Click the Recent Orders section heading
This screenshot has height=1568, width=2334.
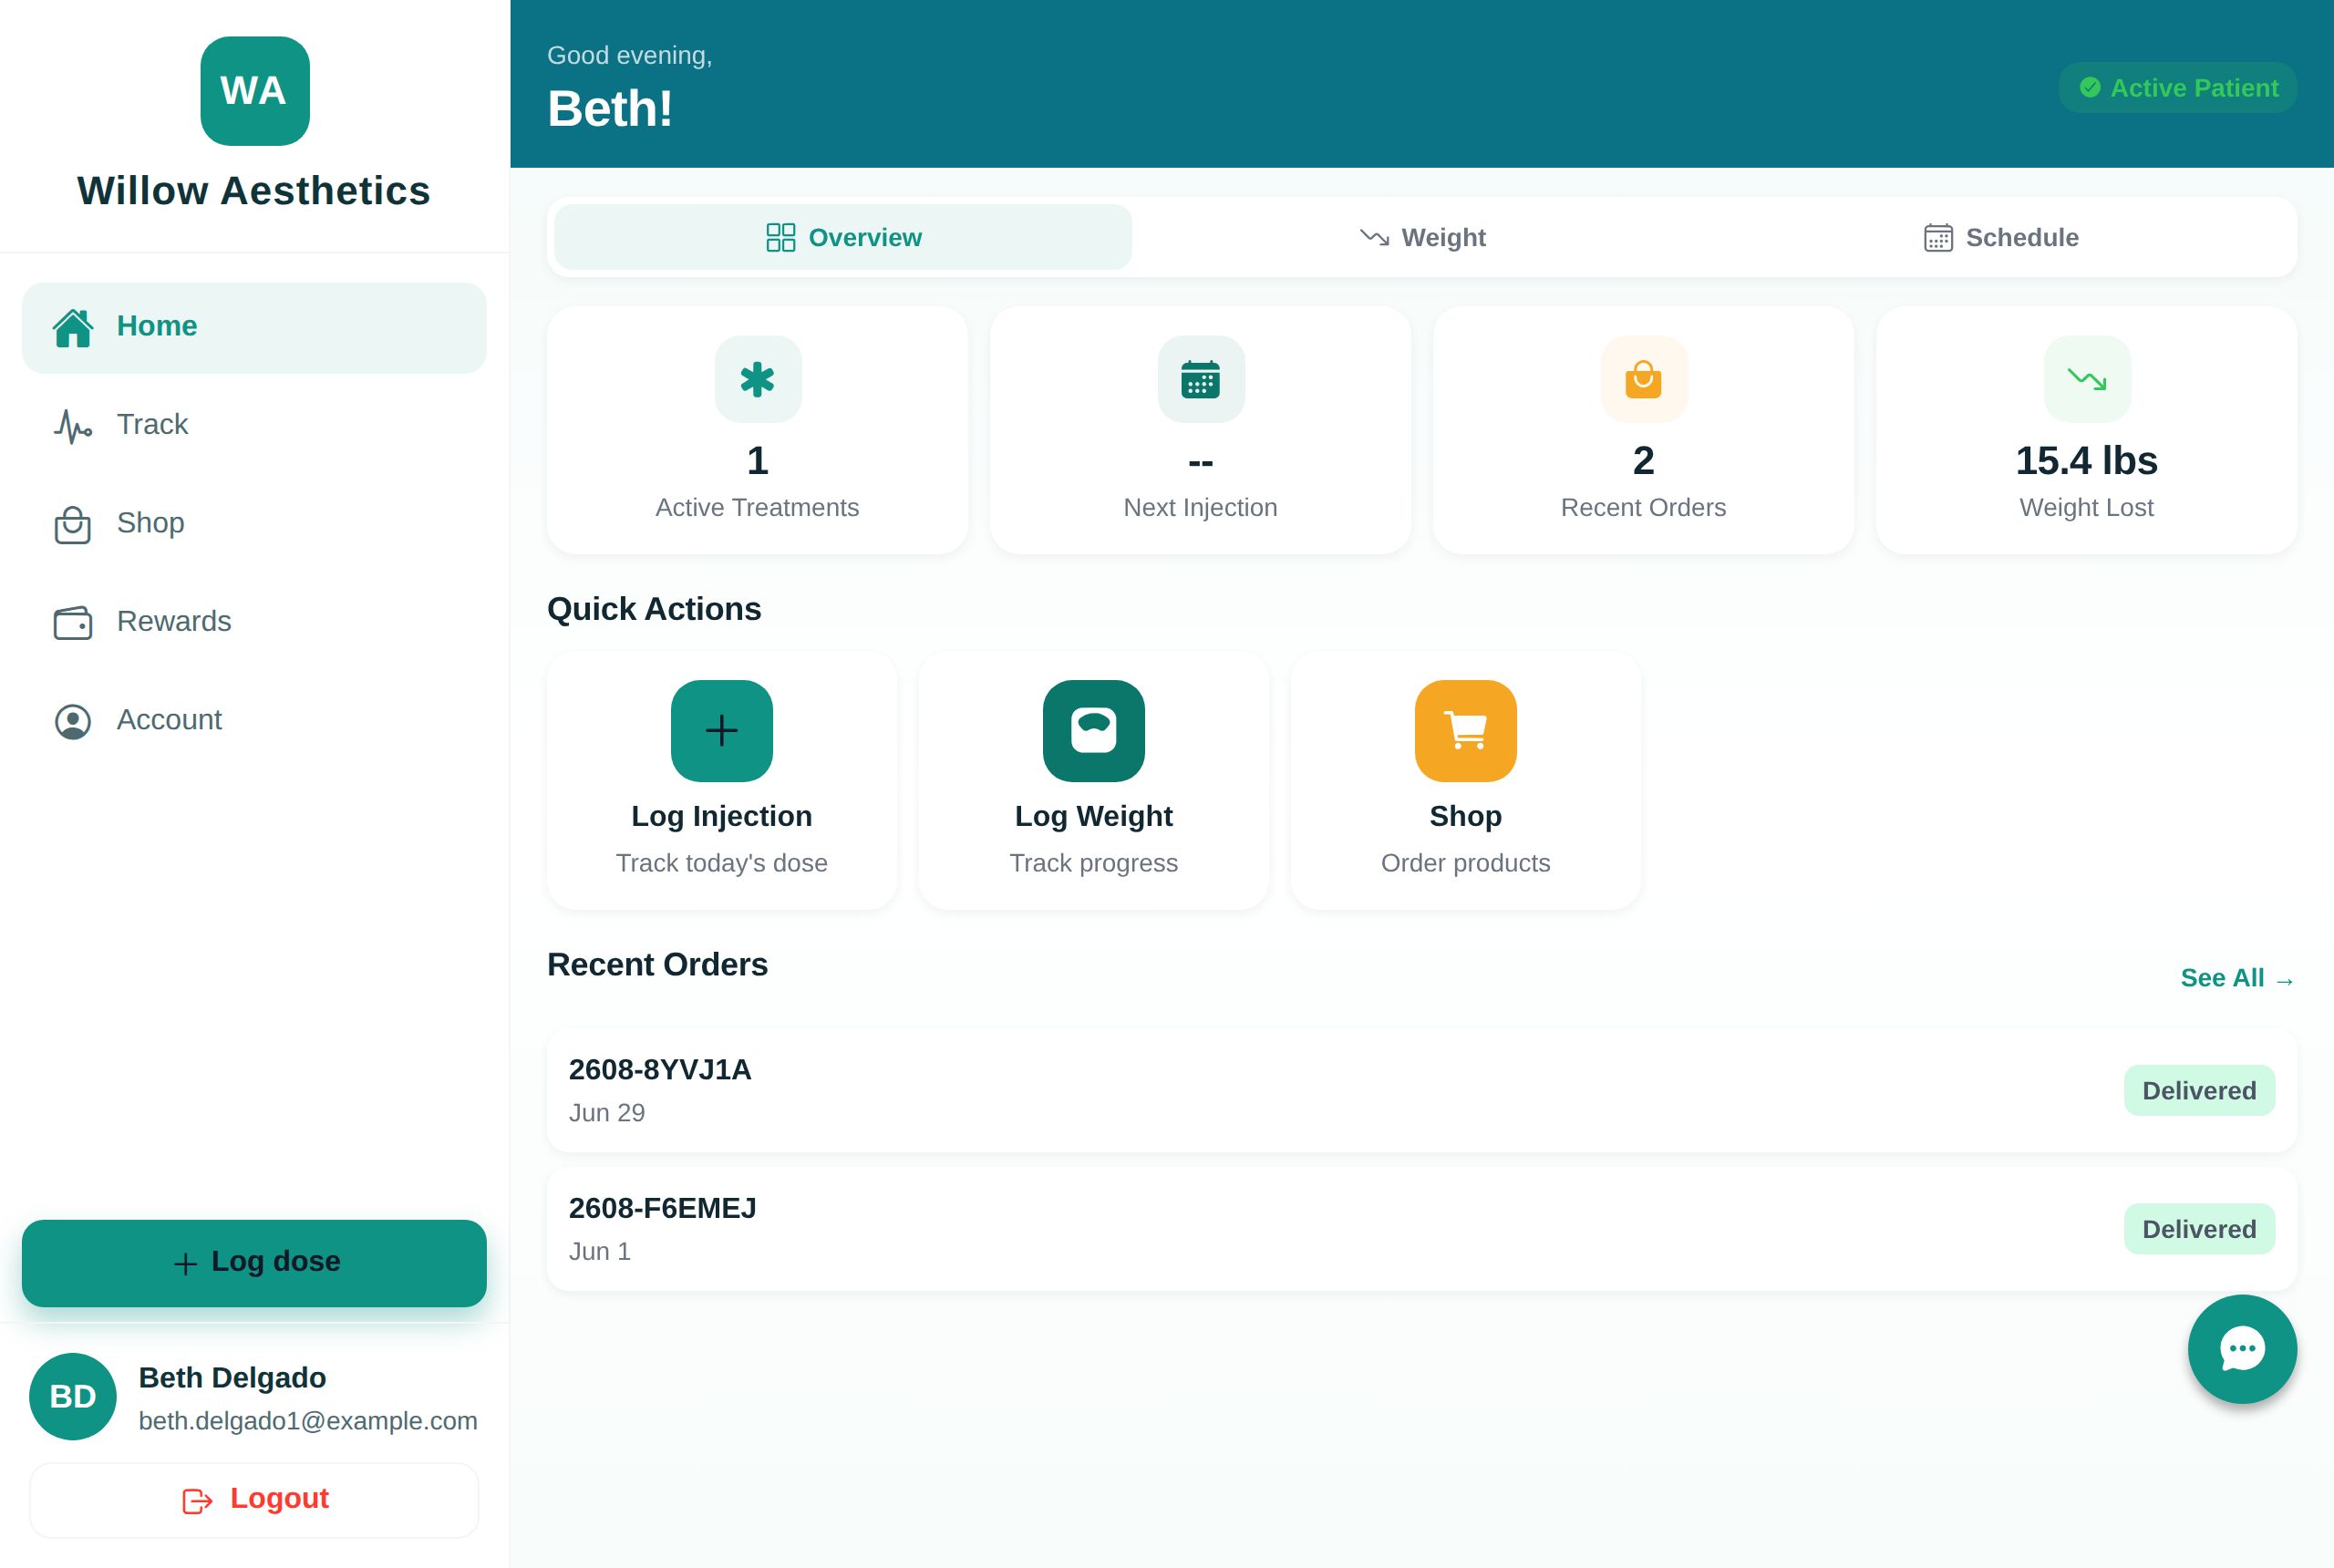coord(657,965)
